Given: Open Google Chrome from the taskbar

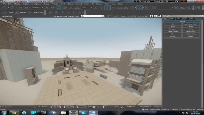Looking at the screenshot, I should click(x=14, y=113).
